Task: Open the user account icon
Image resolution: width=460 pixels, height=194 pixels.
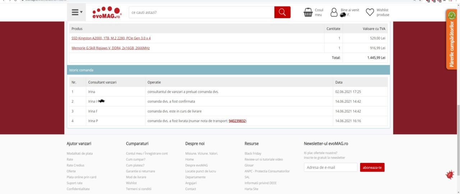Action: (x=334, y=13)
